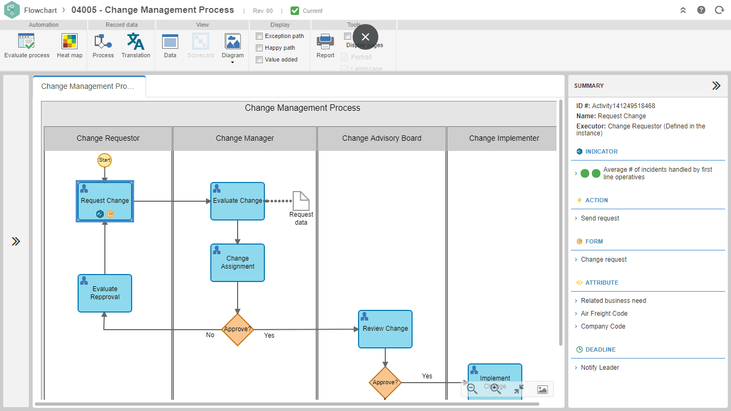Click the FORM section header

594,241
